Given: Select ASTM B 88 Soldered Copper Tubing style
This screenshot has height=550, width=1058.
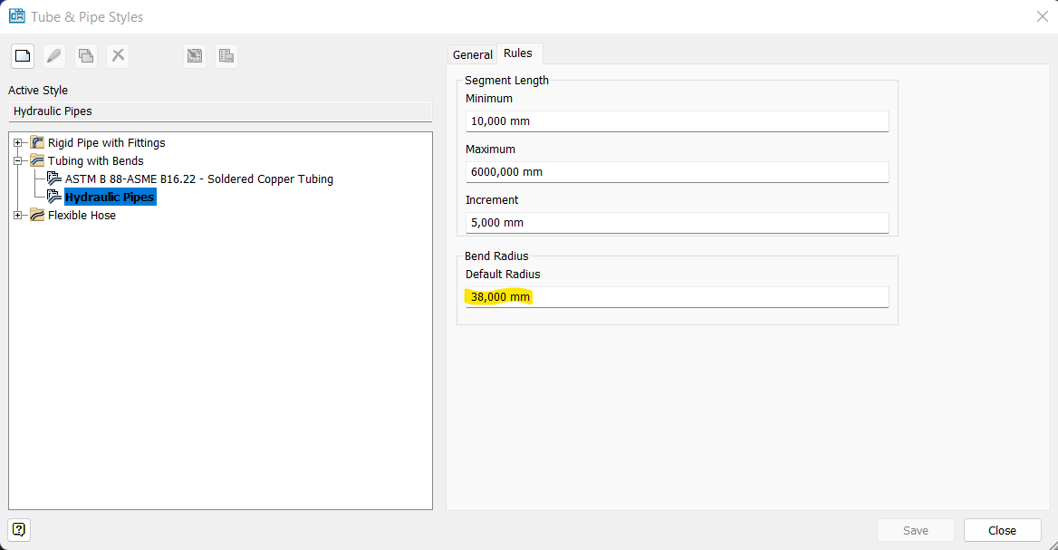Looking at the screenshot, I should 198,179.
